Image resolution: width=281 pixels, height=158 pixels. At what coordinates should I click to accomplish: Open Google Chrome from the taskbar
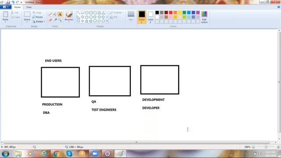pos(57,154)
